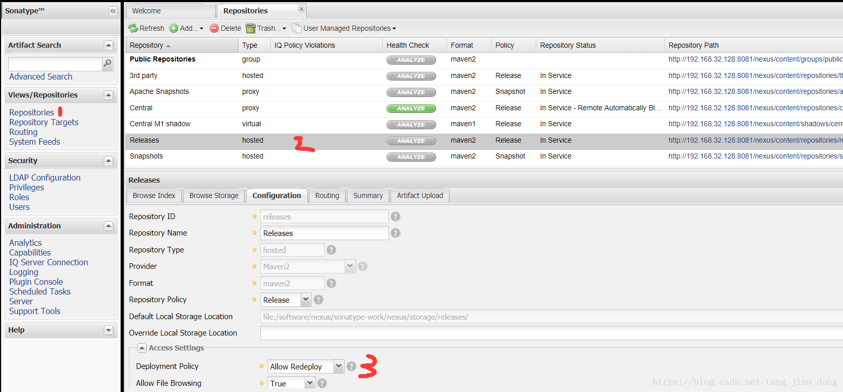Screen dimensions: 843x392
Task: Expand the Help panel
Action: tap(108, 330)
